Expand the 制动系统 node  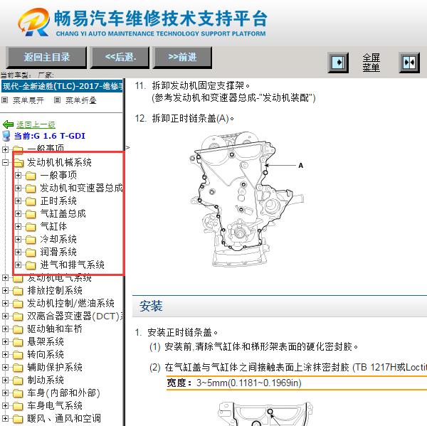[5, 380]
